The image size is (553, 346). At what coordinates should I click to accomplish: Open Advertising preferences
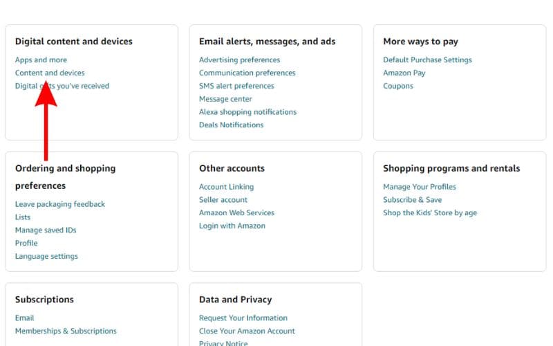tap(239, 60)
